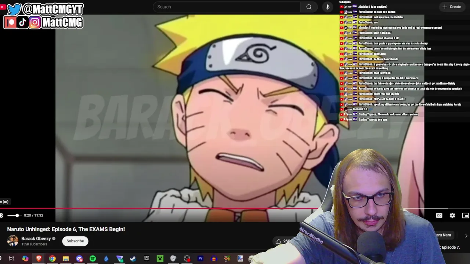The width and height of the screenshot is (470, 264).
Task: Open Spotify from the taskbar
Action: (x=93, y=258)
